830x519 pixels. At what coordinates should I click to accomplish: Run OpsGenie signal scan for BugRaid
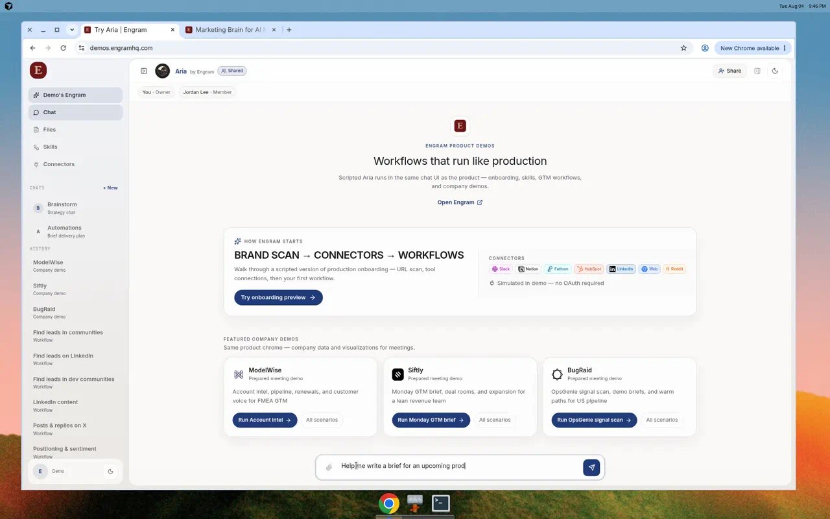pos(594,420)
